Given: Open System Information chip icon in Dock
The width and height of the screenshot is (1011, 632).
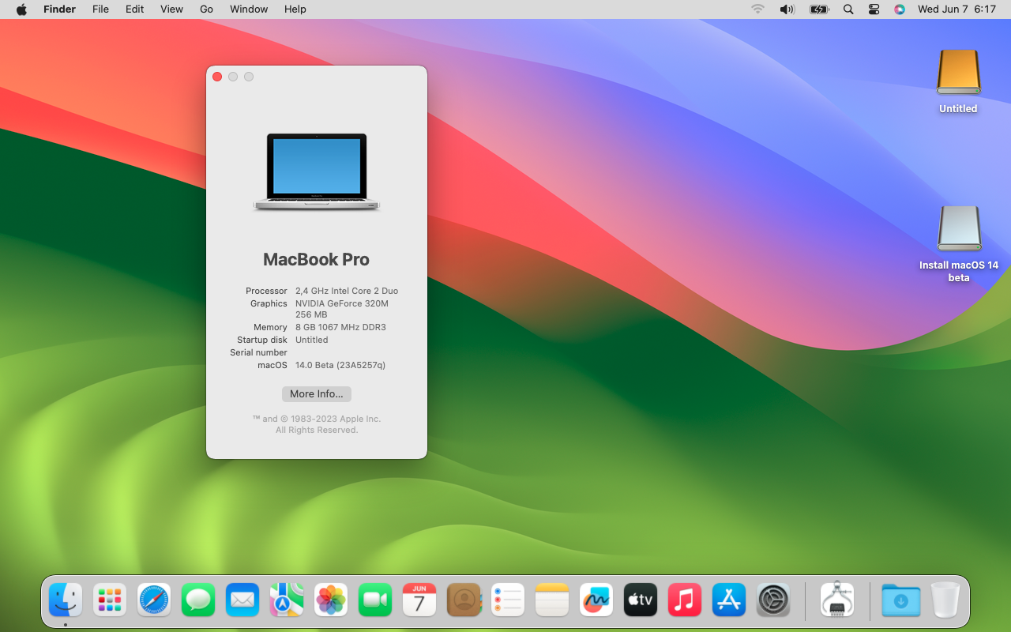Looking at the screenshot, I should pyautogui.click(x=837, y=600).
